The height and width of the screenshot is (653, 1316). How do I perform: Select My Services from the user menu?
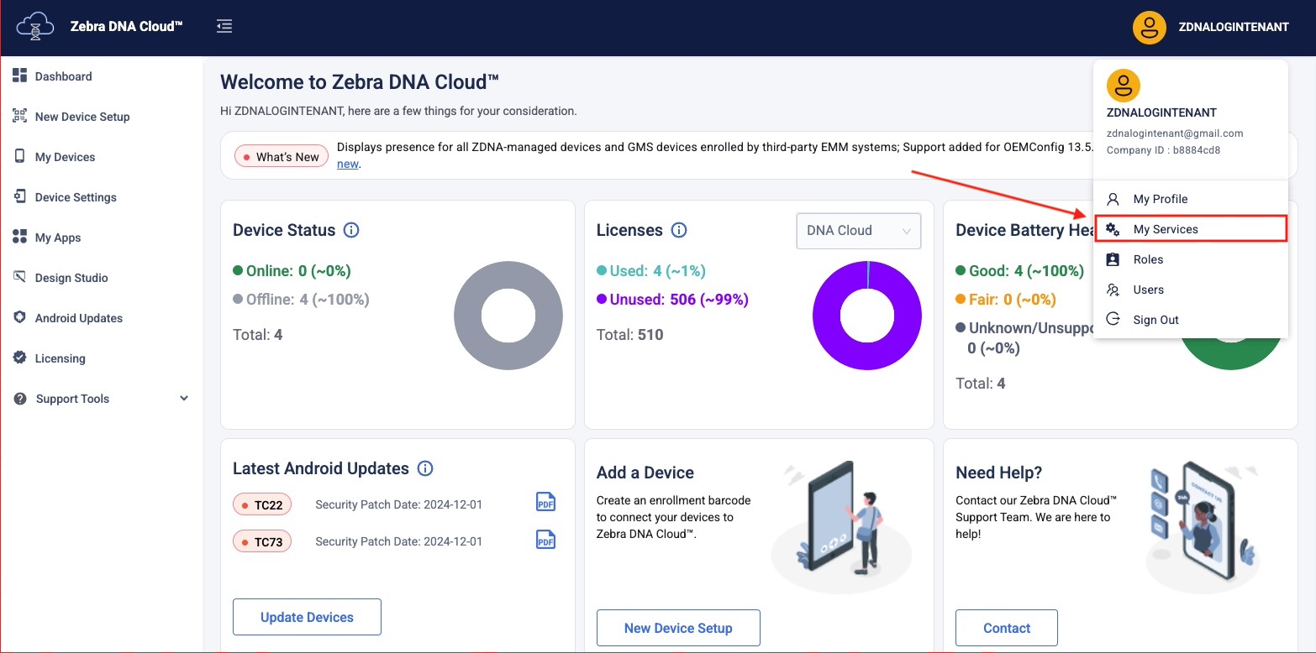[1165, 229]
